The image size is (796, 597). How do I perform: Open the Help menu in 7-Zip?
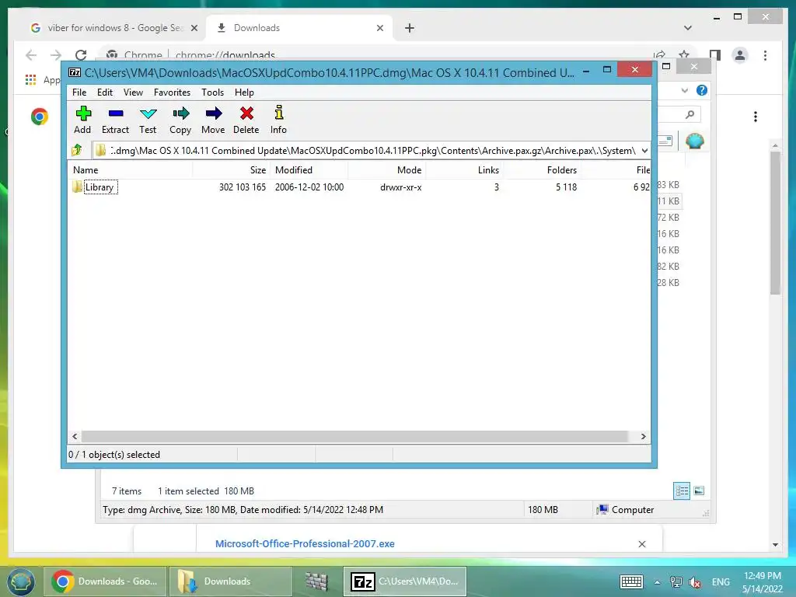(x=244, y=93)
